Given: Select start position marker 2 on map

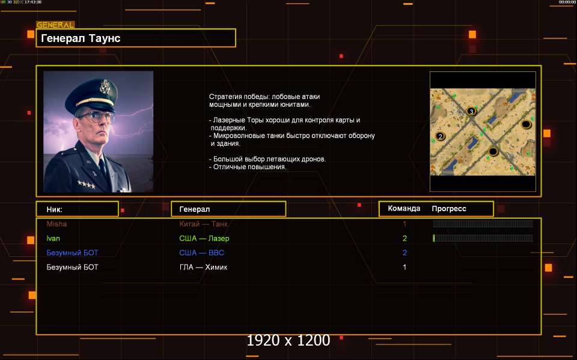Looking at the screenshot, I should pyautogui.click(x=440, y=136).
